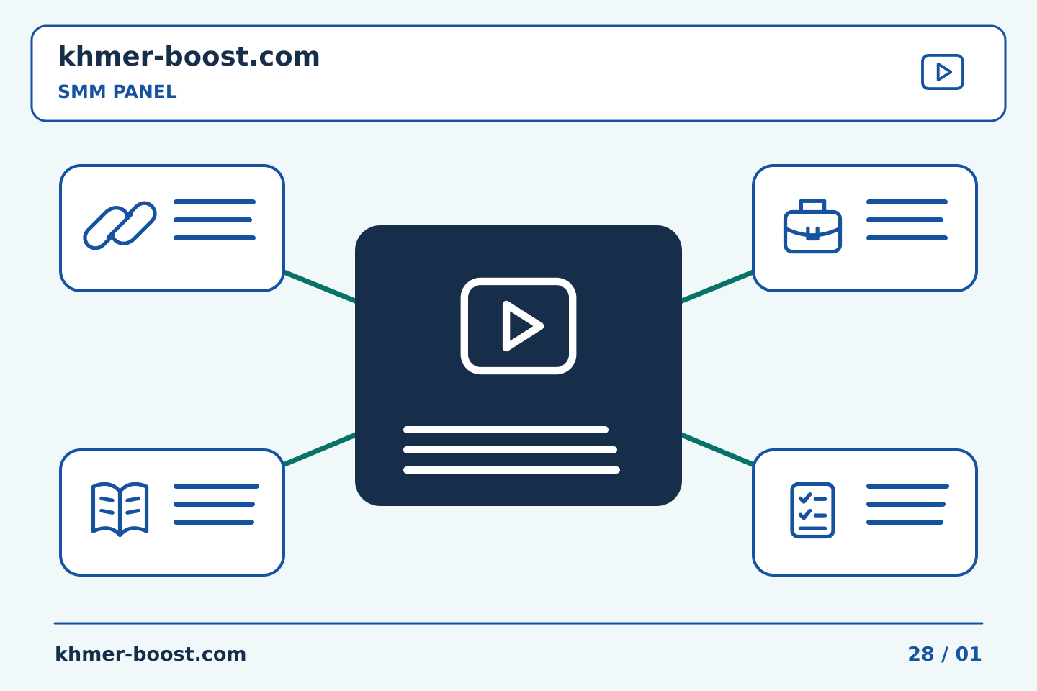Screen dimensions: 1037x691
Task: Click the checklist clipboard icon
Action: coord(812,510)
